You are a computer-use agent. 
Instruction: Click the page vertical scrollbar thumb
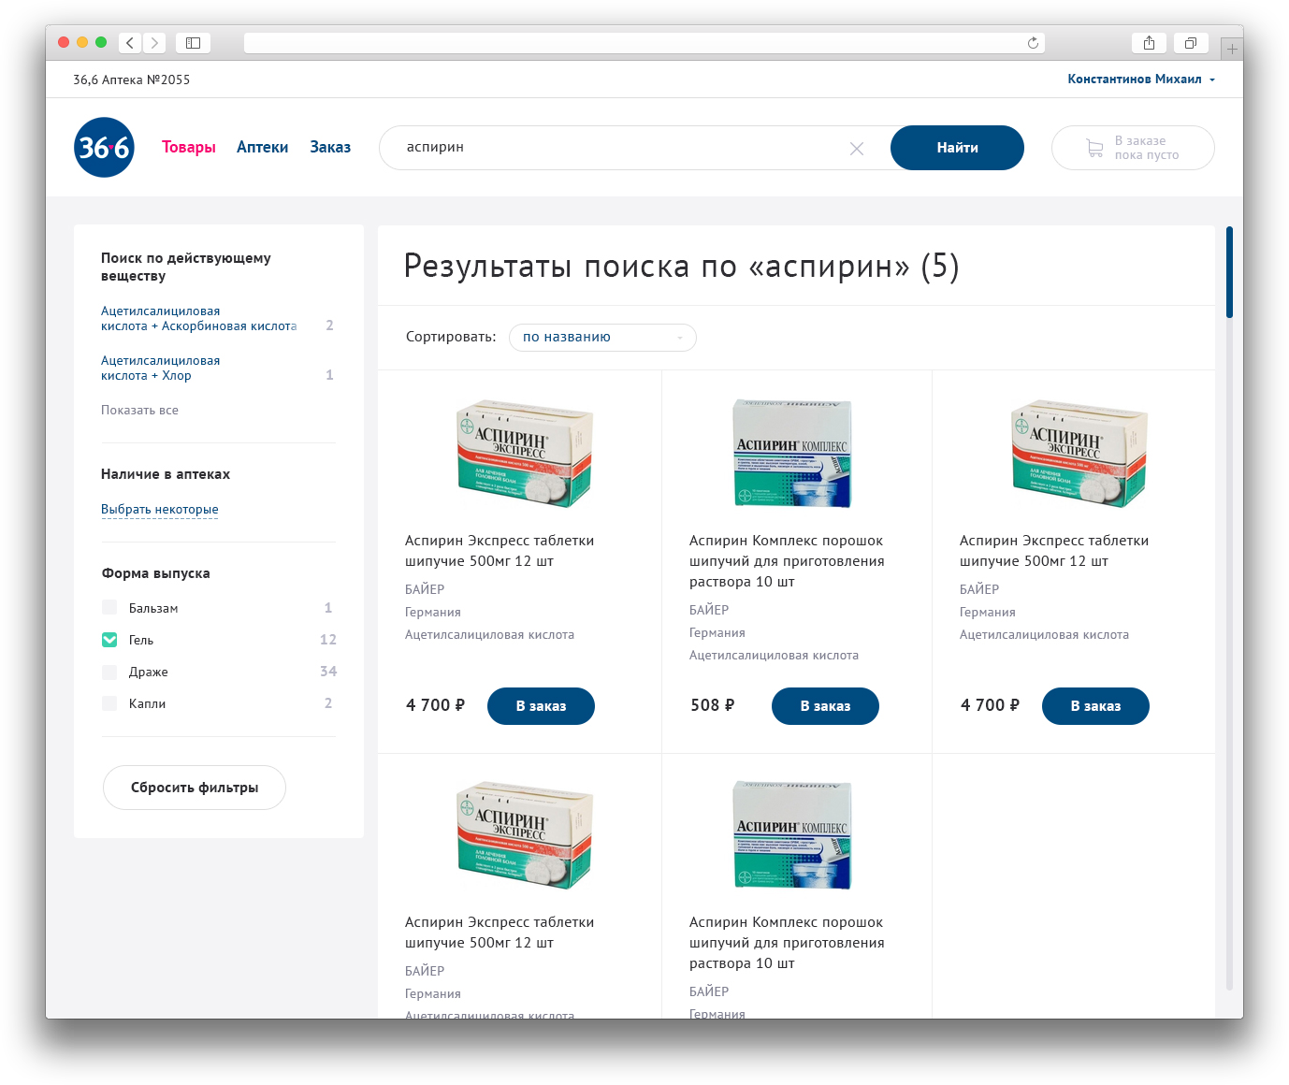(1229, 272)
